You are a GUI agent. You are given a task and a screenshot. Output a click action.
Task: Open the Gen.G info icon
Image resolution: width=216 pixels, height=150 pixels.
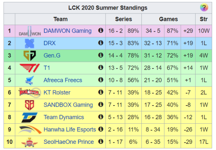(x=101, y=55)
